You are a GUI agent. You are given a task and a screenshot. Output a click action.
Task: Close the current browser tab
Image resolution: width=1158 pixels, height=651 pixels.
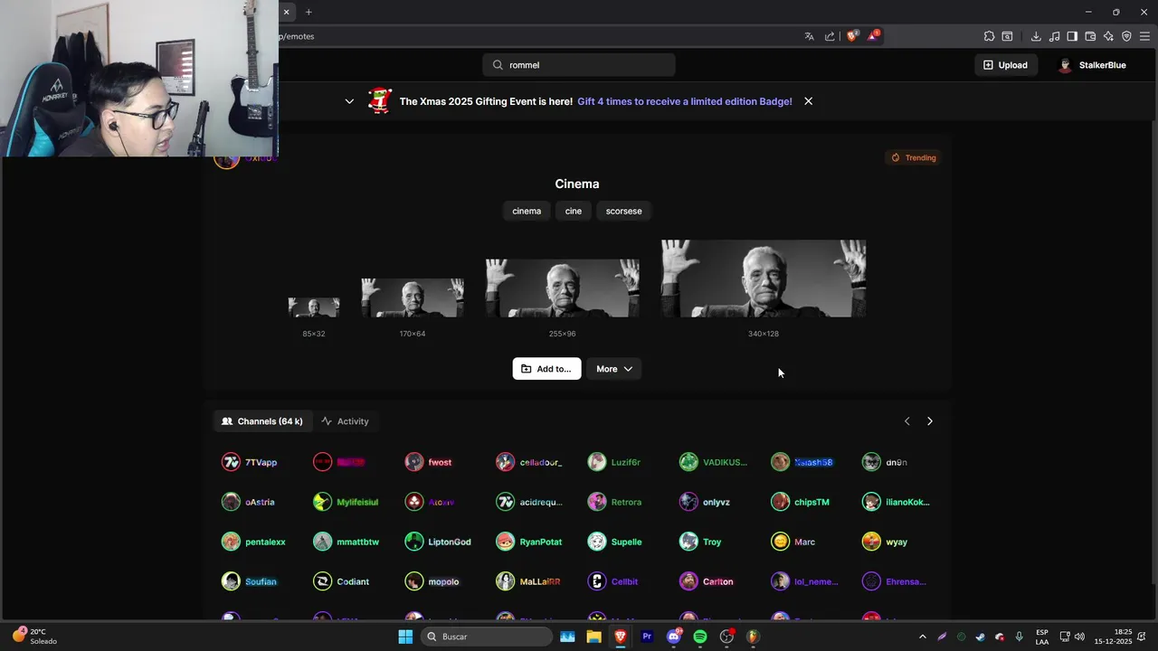point(286,12)
